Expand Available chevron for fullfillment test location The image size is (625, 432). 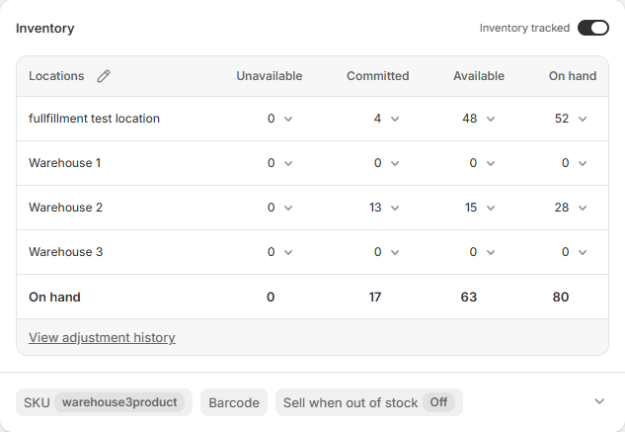[491, 119]
